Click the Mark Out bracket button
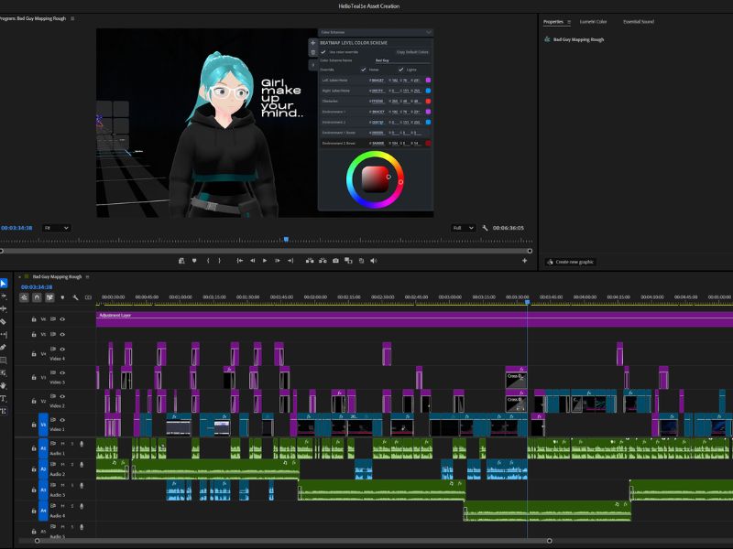The height and width of the screenshot is (549, 733). click(x=219, y=261)
